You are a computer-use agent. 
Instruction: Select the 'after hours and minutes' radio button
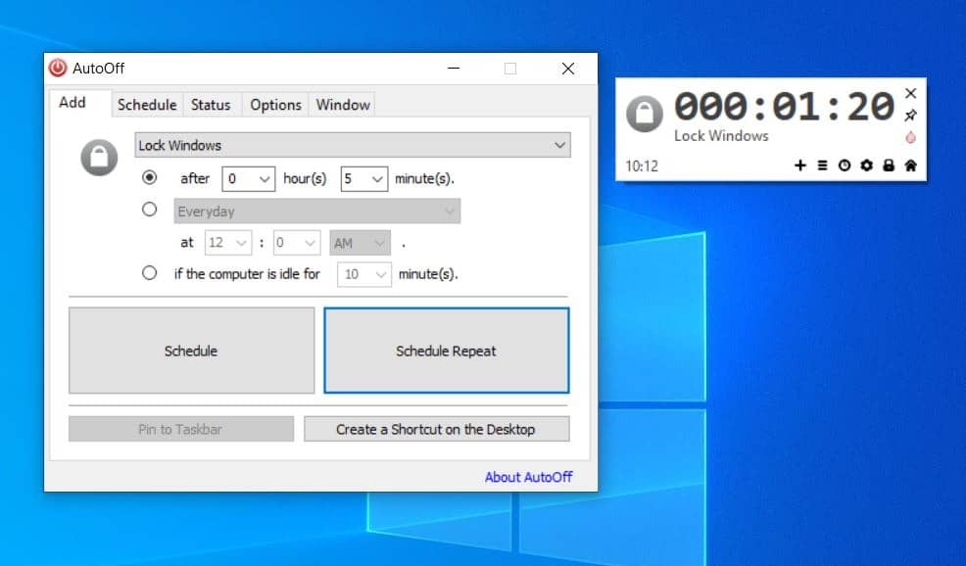click(x=150, y=178)
